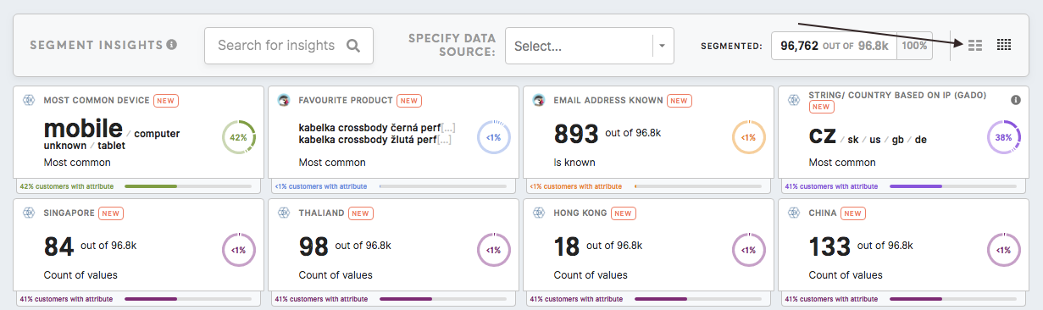The width and height of the screenshot is (1043, 310).
Task: Click the 18 Hong Kong count value
Action: pyautogui.click(x=567, y=247)
